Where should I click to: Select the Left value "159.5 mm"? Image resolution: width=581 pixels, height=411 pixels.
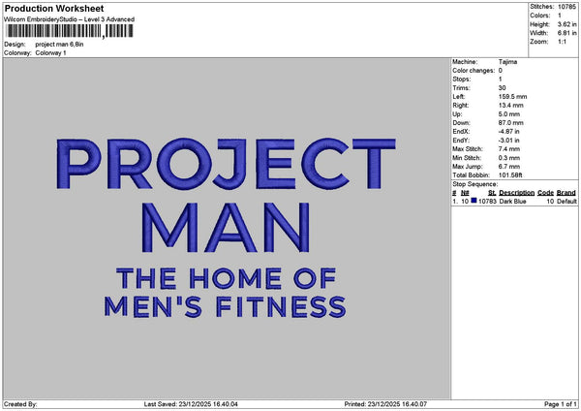pyautogui.click(x=512, y=96)
